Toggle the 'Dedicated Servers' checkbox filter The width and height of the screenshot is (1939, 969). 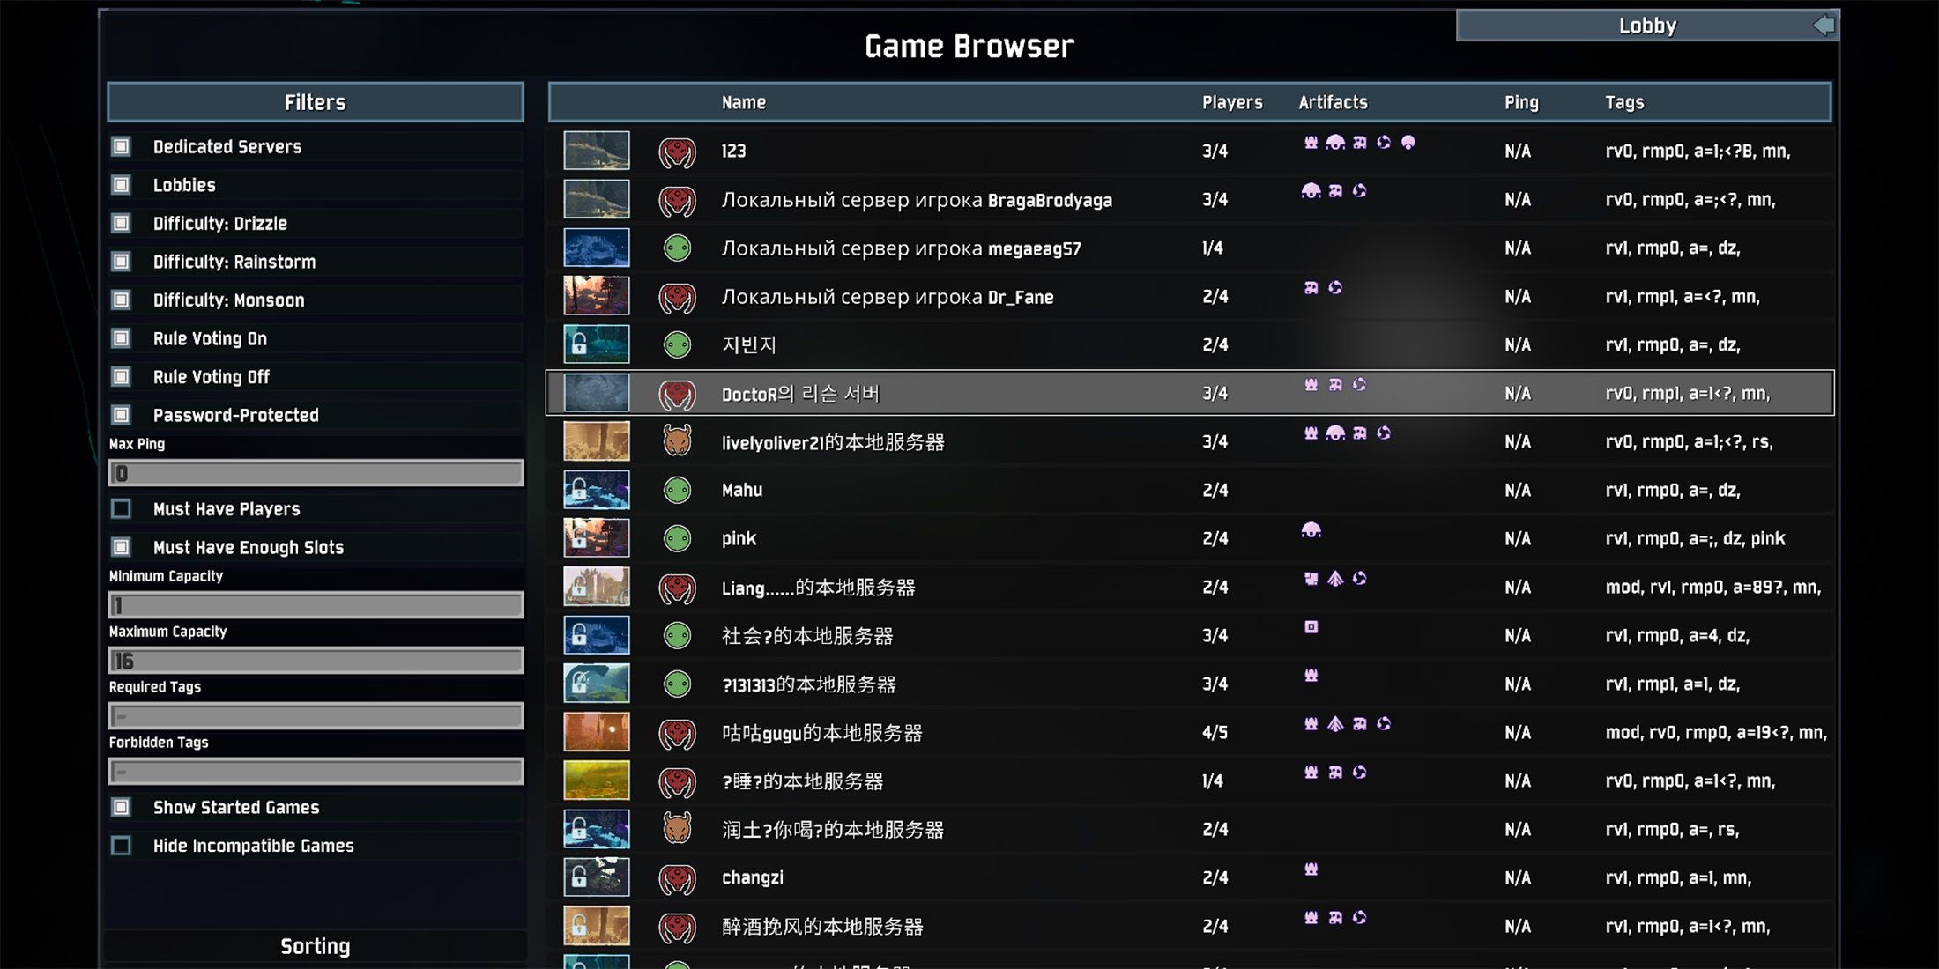pos(123,144)
